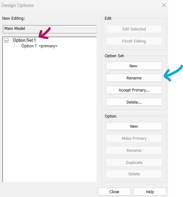Screen dimensions: 183x197
Task: Click the Finish Editing button
Action: pyautogui.click(x=134, y=41)
